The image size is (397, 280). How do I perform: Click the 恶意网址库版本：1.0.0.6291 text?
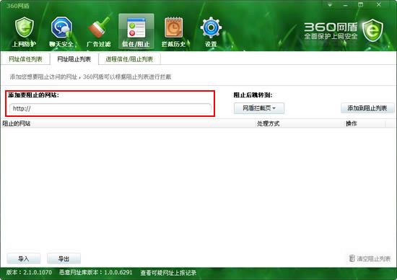tap(96, 272)
